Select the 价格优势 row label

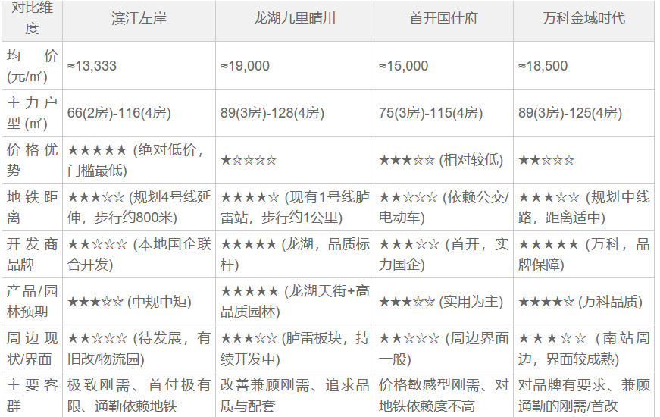point(33,160)
